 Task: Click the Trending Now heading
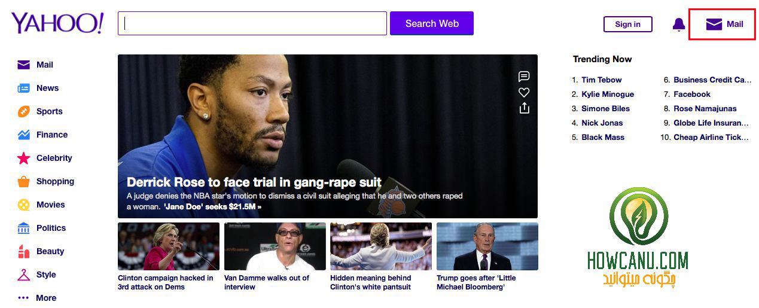602,59
